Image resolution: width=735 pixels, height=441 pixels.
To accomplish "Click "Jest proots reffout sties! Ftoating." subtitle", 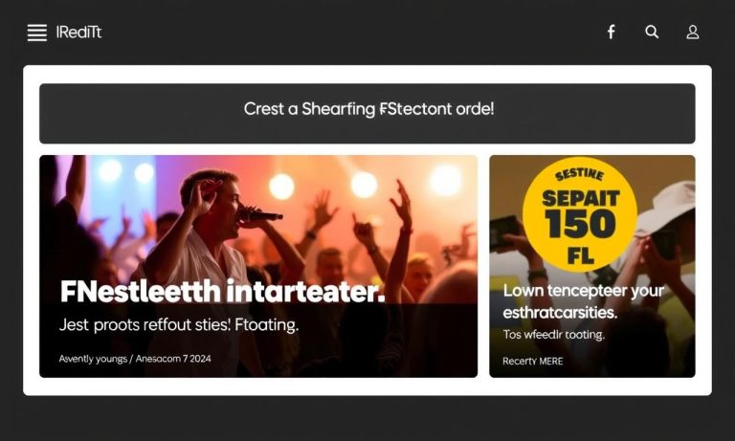I will [x=179, y=325].
